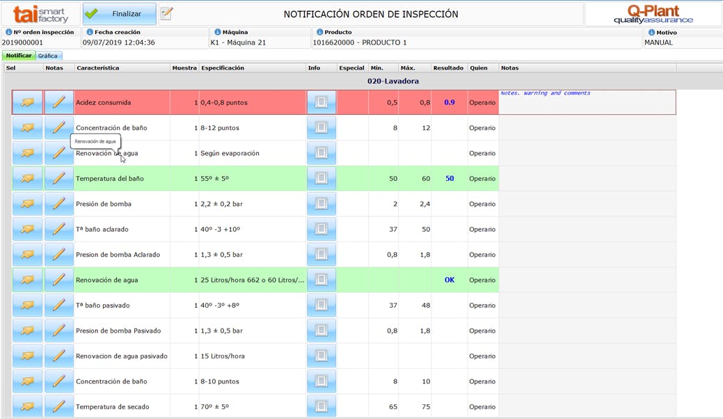Select the hand icon for Temperatura de secado
723x419 pixels.
coord(27,406)
